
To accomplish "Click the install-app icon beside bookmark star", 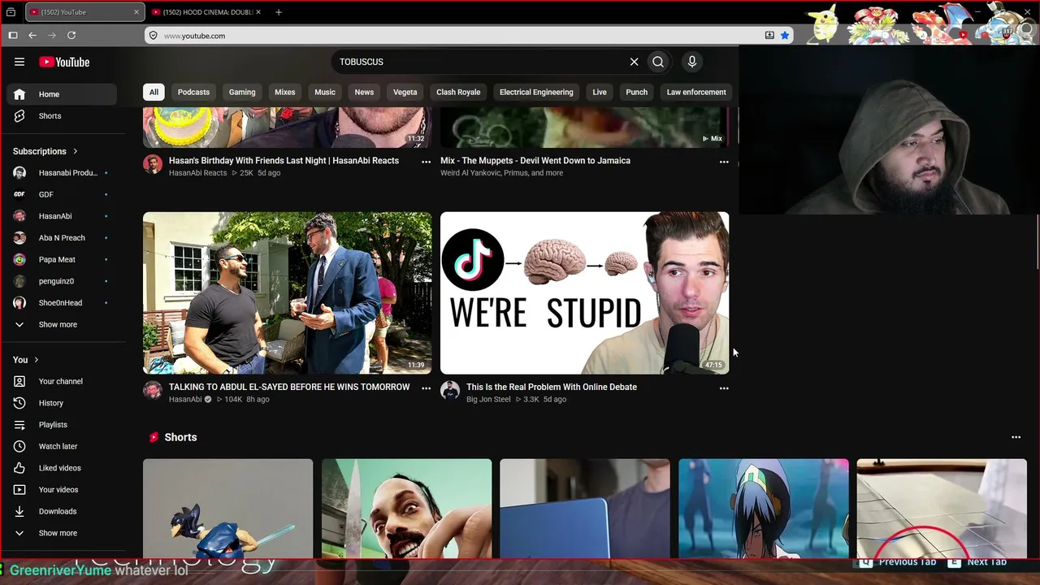I will point(769,36).
